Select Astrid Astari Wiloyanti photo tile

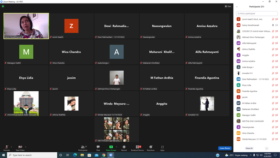click(26, 104)
